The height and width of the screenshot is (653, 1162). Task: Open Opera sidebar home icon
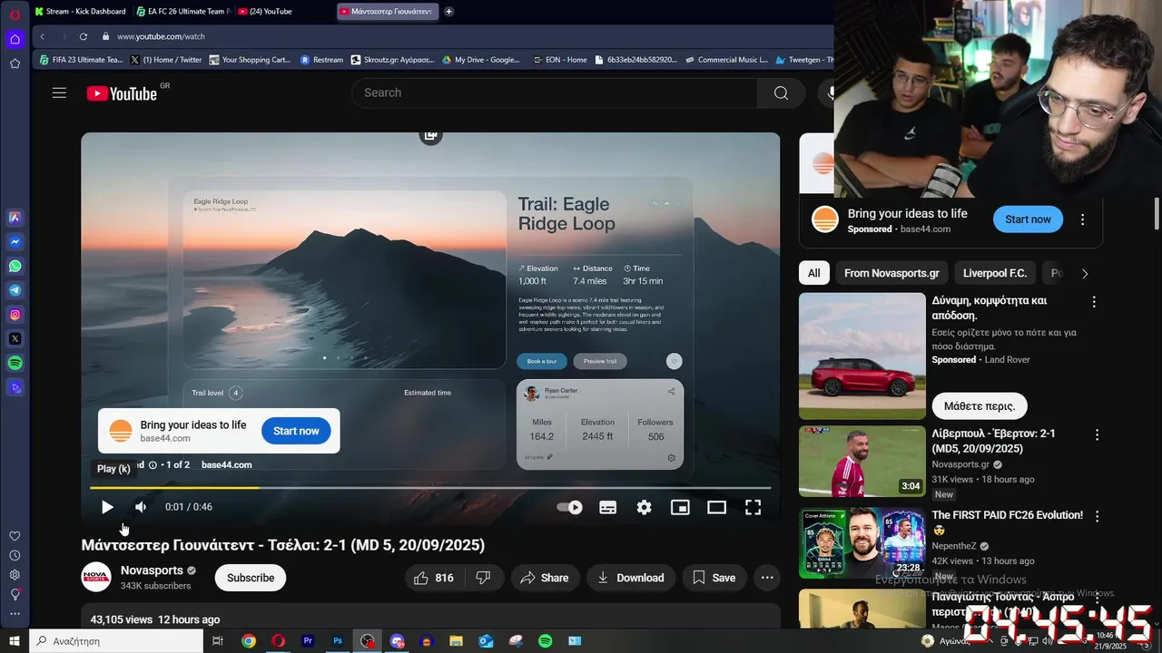point(15,39)
